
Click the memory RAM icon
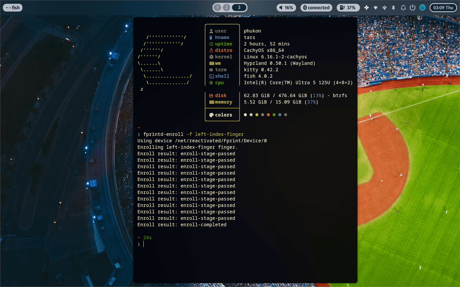211,102
